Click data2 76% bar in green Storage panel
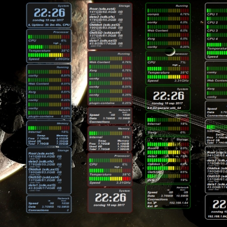This screenshot has width=227, height=227. 168,152
